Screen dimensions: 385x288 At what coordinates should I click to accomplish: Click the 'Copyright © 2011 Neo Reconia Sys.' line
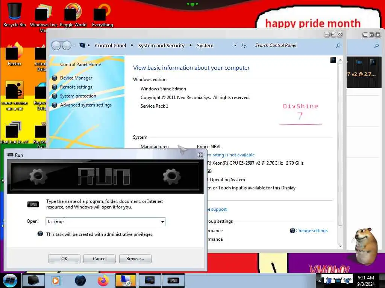[195, 97]
